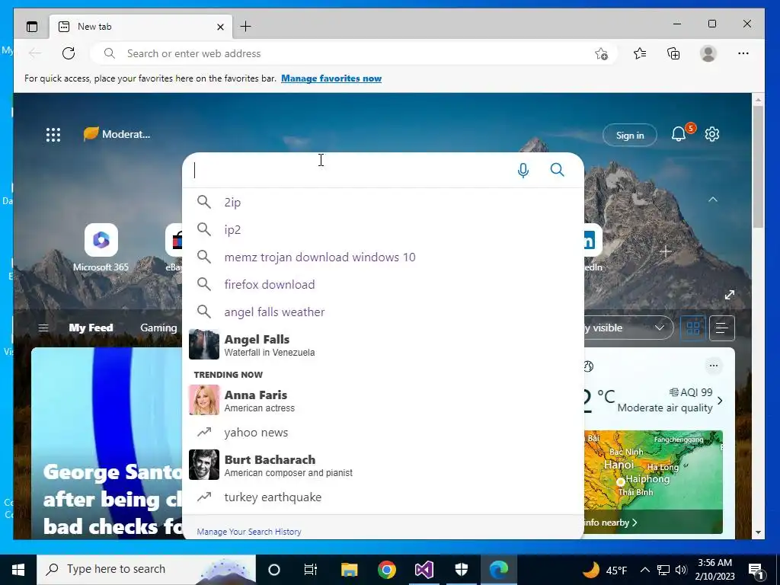Open Edge Settings and more menu
Image resolution: width=780 pixels, height=585 pixels.
(743, 53)
